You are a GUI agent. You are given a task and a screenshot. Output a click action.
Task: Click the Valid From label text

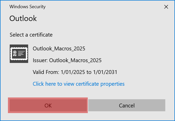(46, 72)
